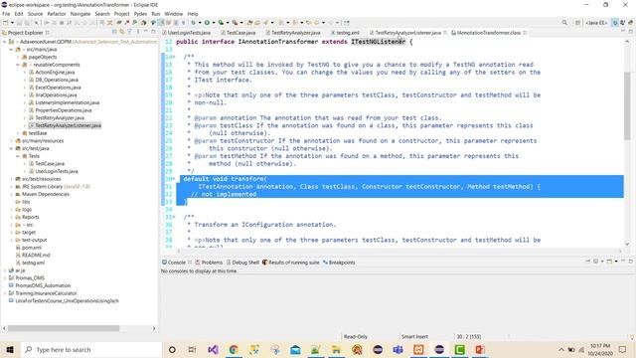Open the Refactor menu
636x358 pixels.
click(57, 14)
